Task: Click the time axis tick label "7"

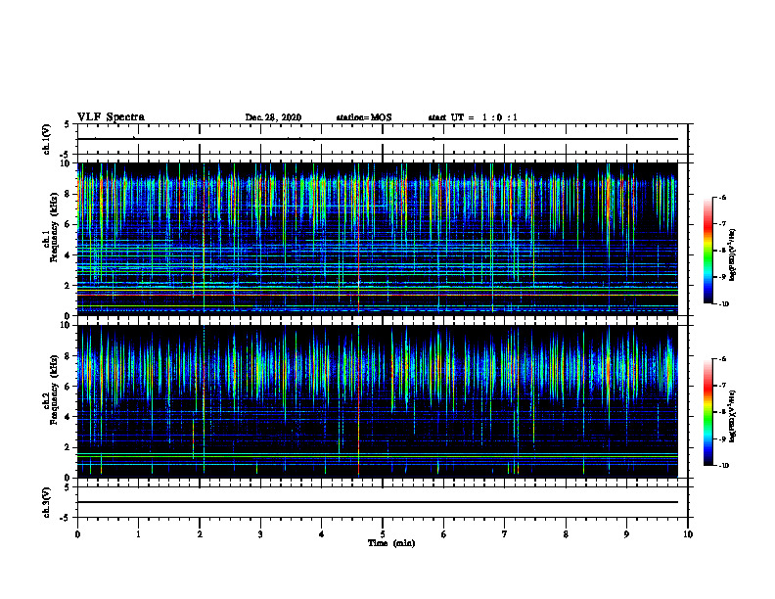Action: point(505,534)
